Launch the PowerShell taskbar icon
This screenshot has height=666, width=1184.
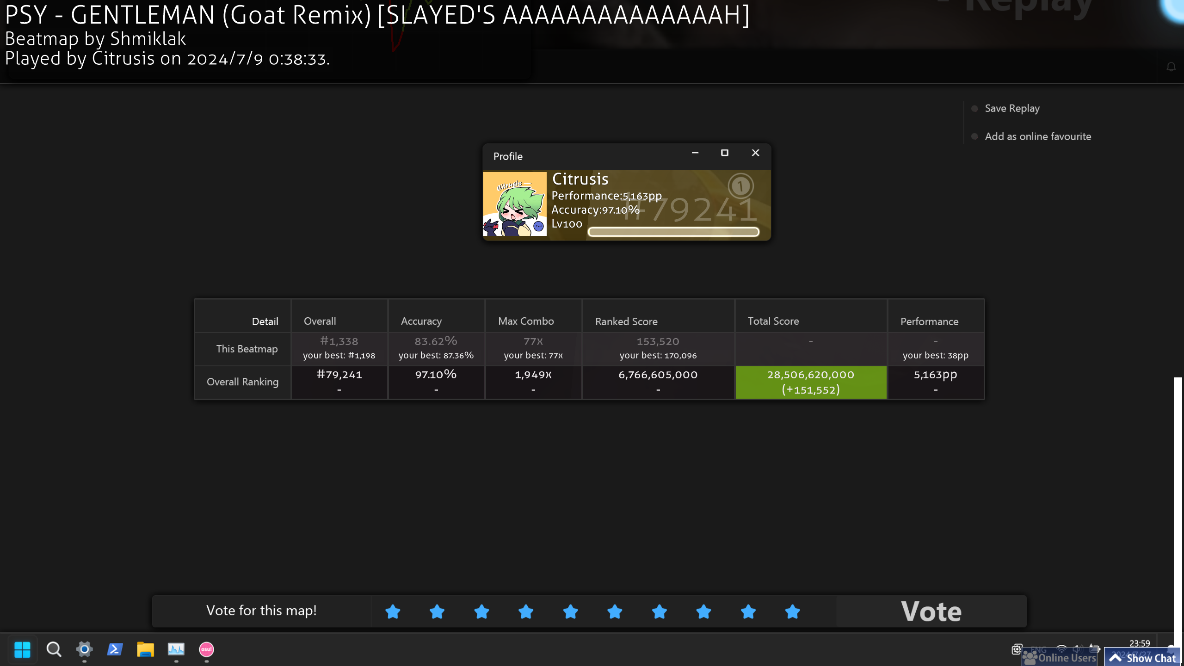click(115, 649)
